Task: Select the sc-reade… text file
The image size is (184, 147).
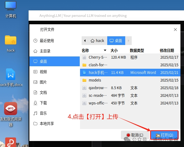Action: tap(130, 95)
